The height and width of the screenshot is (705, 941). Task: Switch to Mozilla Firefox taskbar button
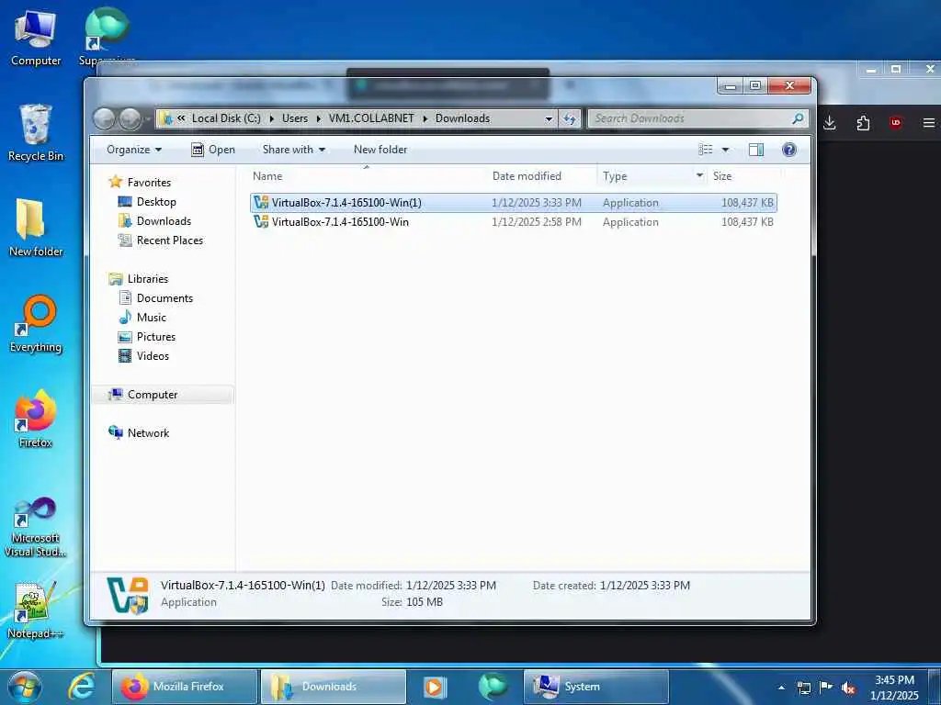coord(184,687)
